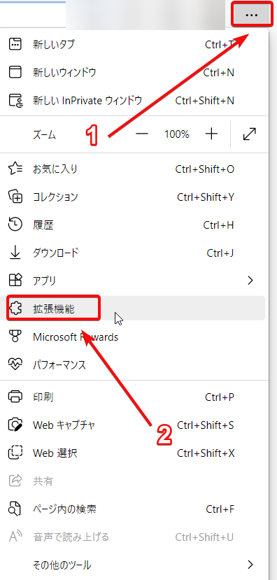Click the Downloads arrow icon
The height and width of the screenshot is (580, 277).
pos(15,253)
